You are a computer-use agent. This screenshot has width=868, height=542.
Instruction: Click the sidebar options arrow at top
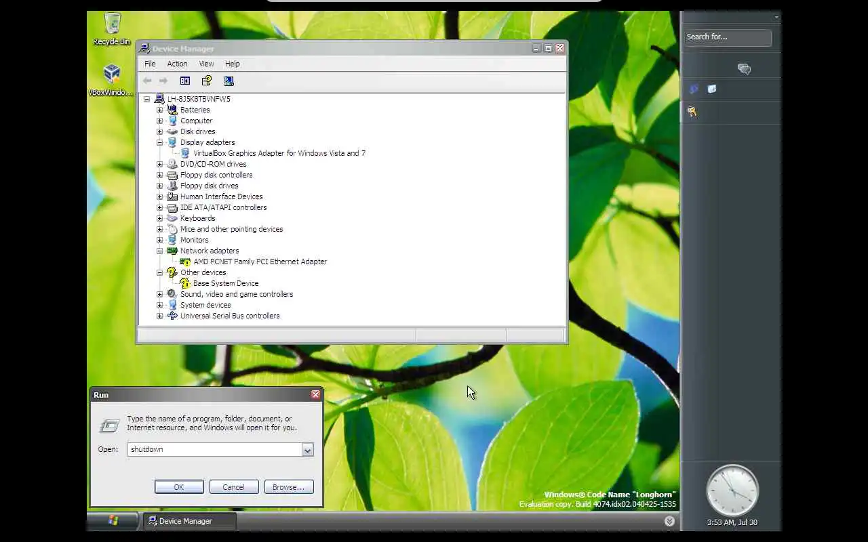click(776, 18)
